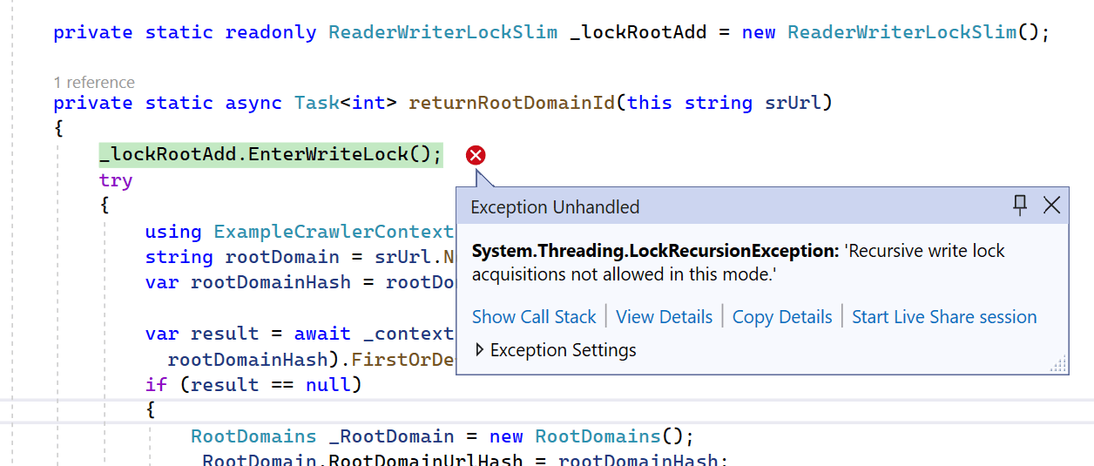Click 'this string srUrl' parameter
The width and height of the screenshot is (1094, 466).
[x=724, y=103]
